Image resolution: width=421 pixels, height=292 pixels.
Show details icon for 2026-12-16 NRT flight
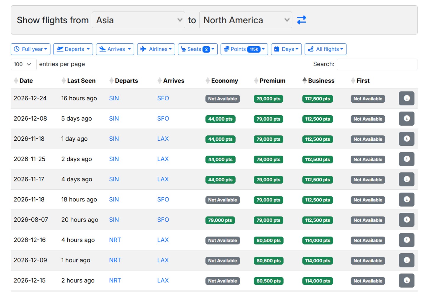(x=407, y=240)
